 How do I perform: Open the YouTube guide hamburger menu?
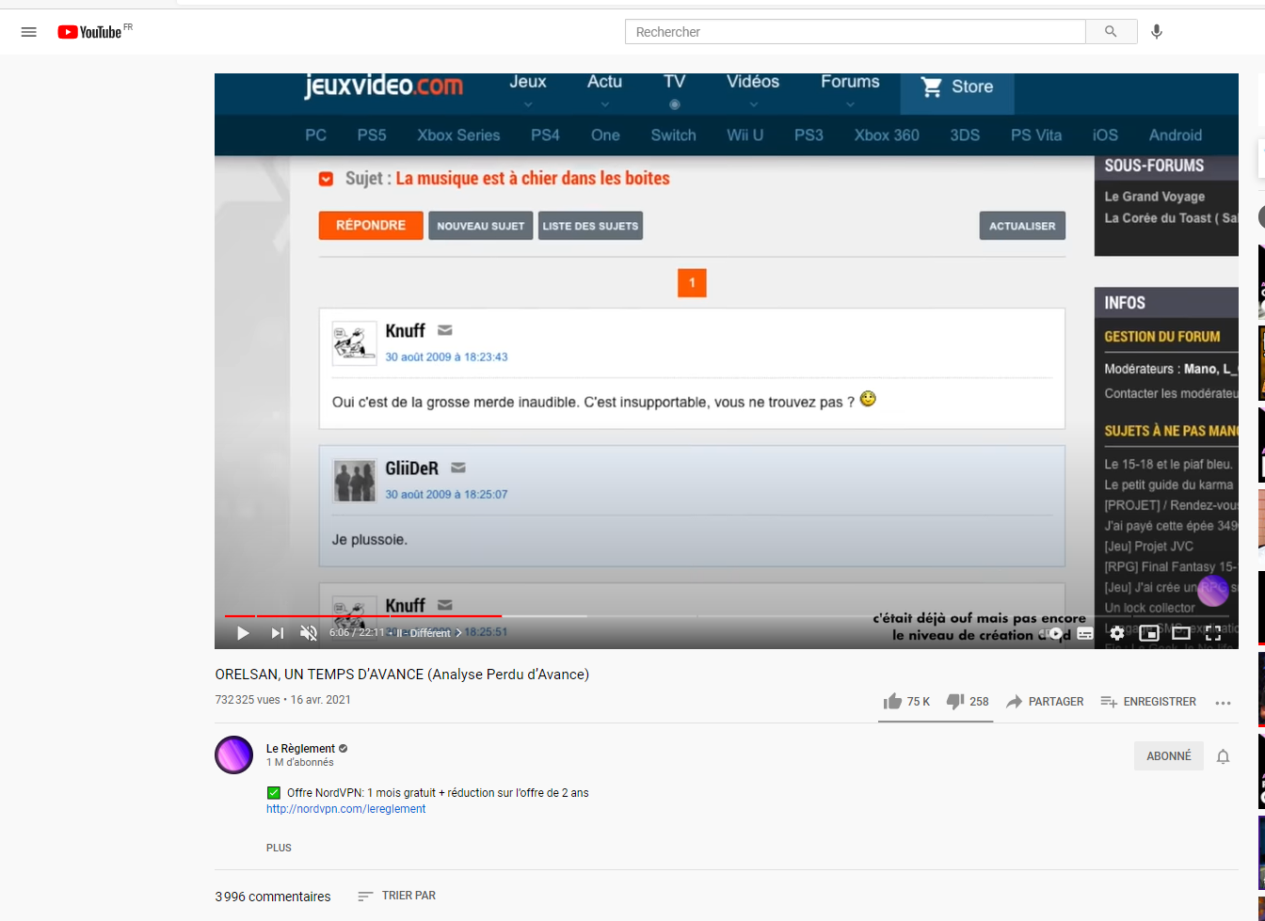(x=29, y=32)
